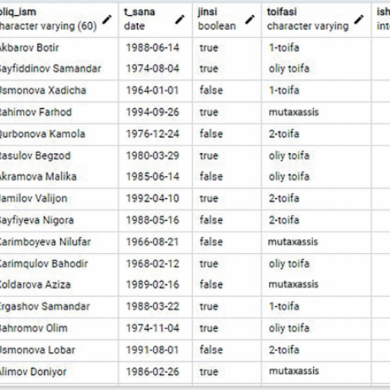Select the t_sana date column header
This screenshot has height=390, width=390.
pos(155,19)
